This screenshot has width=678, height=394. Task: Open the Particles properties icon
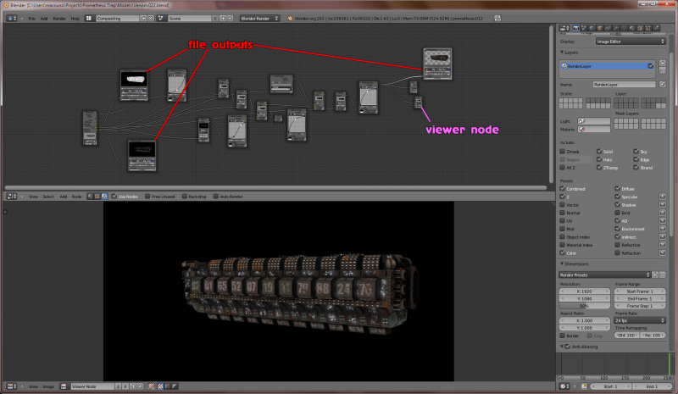click(647, 28)
